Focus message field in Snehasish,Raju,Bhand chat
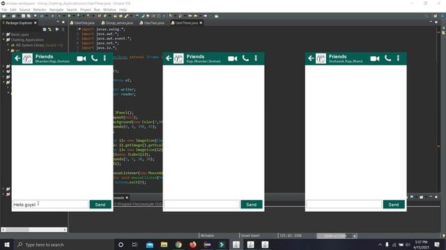Screen dimensions: 446x250 344,204
